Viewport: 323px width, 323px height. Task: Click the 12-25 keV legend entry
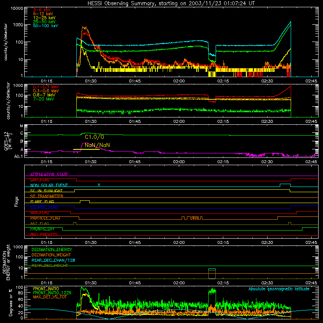(x=44, y=18)
